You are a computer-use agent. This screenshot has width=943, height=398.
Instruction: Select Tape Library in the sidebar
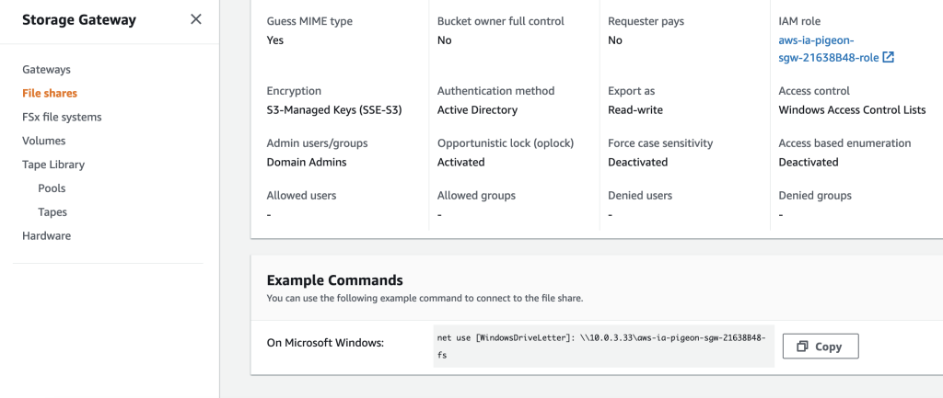tap(53, 165)
